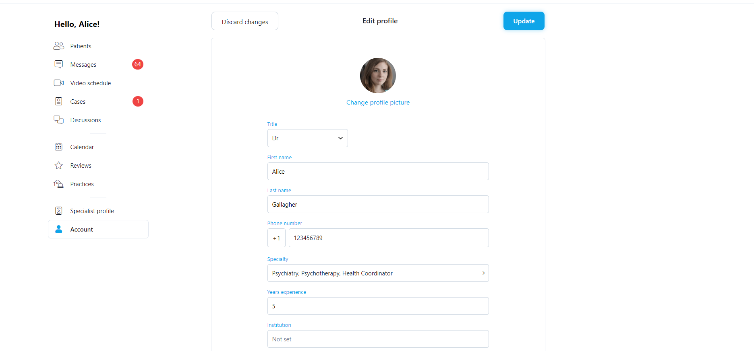
Task: Open the Title dropdown showing Dr
Action: point(307,138)
